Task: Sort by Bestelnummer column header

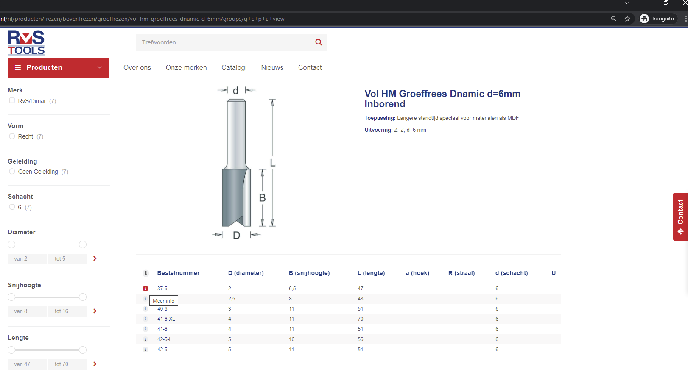Action: click(x=178, y=273)
